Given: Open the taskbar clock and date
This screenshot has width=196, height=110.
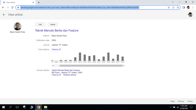Looking at the screenshot, I should coord(184,107).
